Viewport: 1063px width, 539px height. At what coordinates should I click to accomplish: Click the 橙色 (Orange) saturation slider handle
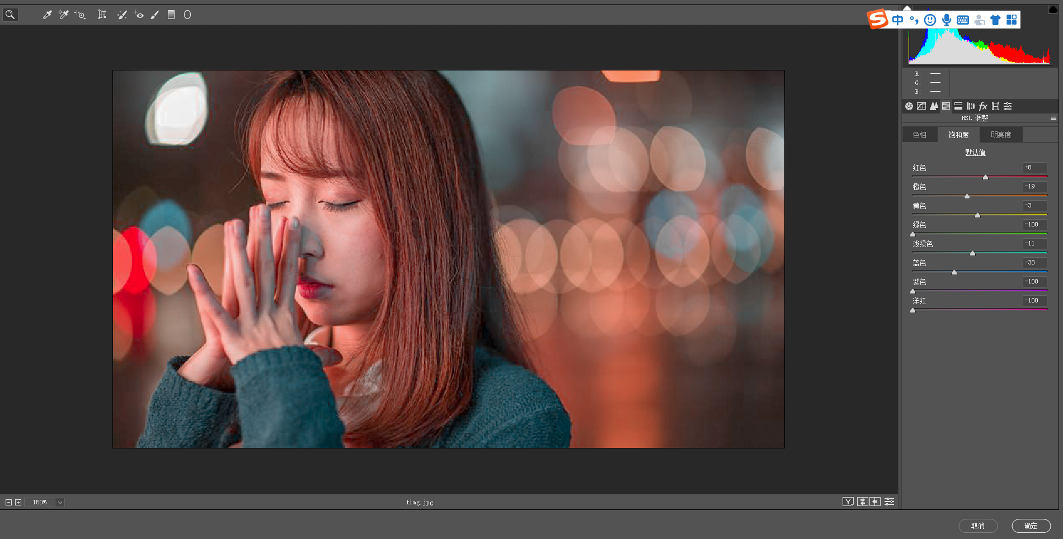[x=967, y=196]
